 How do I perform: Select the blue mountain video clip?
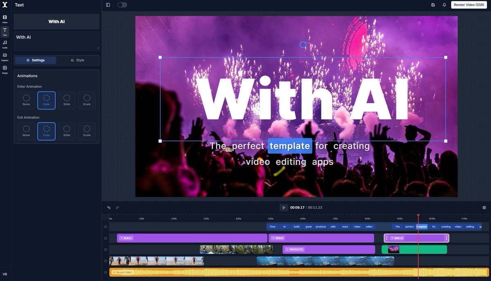point(325,261)
